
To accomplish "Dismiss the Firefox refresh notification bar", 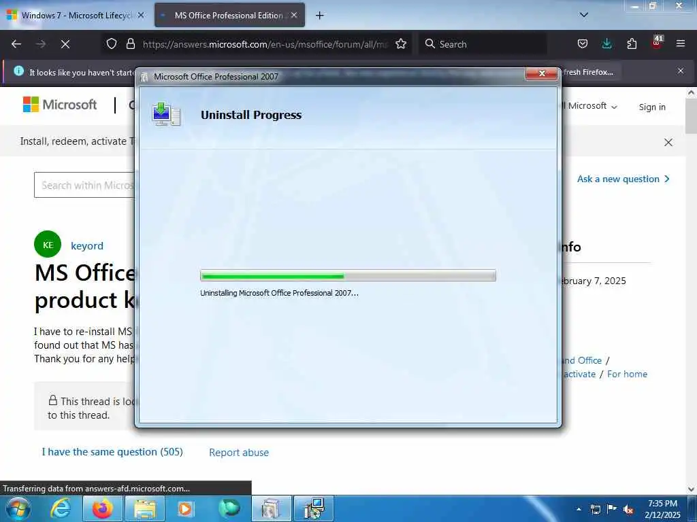I will [681, 71].
